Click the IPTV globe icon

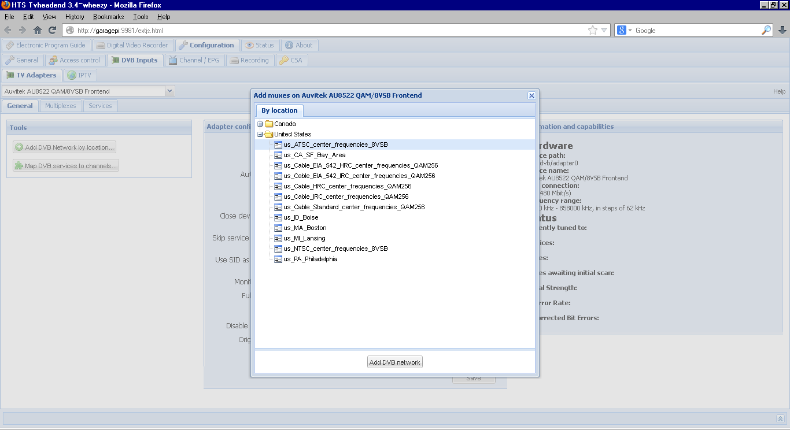72,75
